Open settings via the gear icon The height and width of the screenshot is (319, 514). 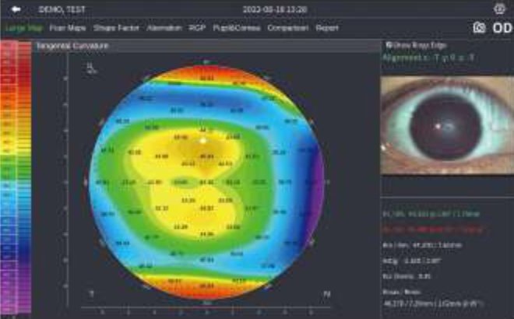(x=499, y=9)
